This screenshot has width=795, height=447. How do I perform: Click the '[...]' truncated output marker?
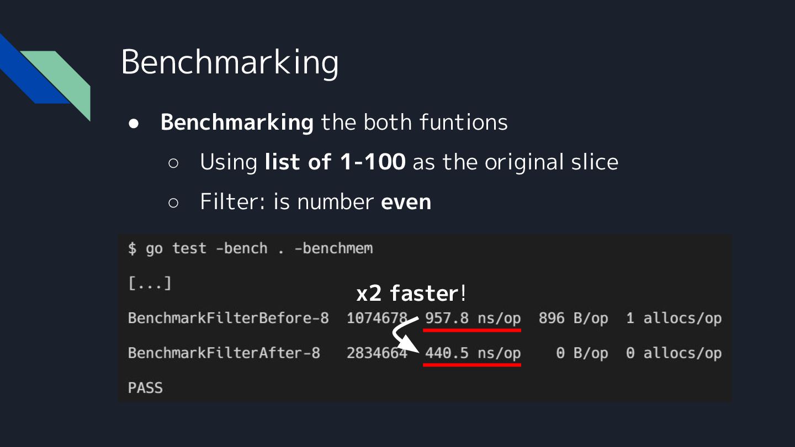click(x=150, y=284)
